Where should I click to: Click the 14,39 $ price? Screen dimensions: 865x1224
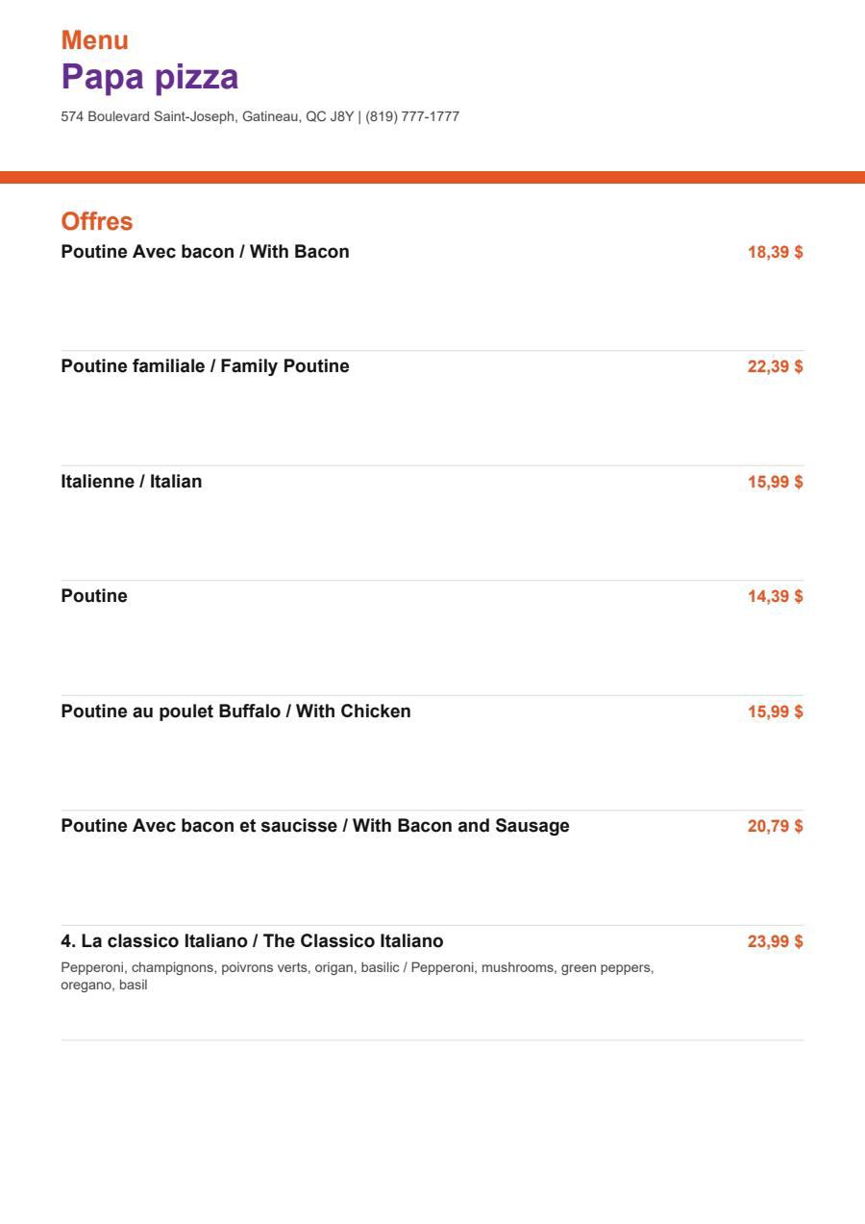tap(776, 596)
